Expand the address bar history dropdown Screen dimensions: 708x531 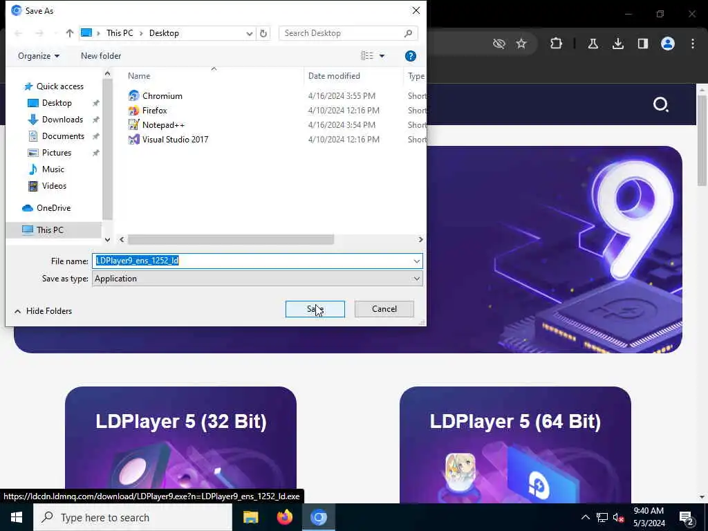[249, 33]
